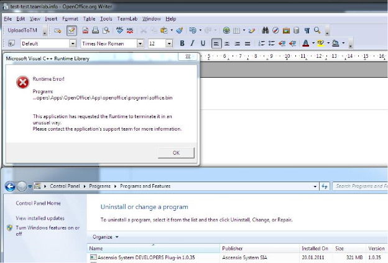Click the Insert Table icon

[236, 30]
